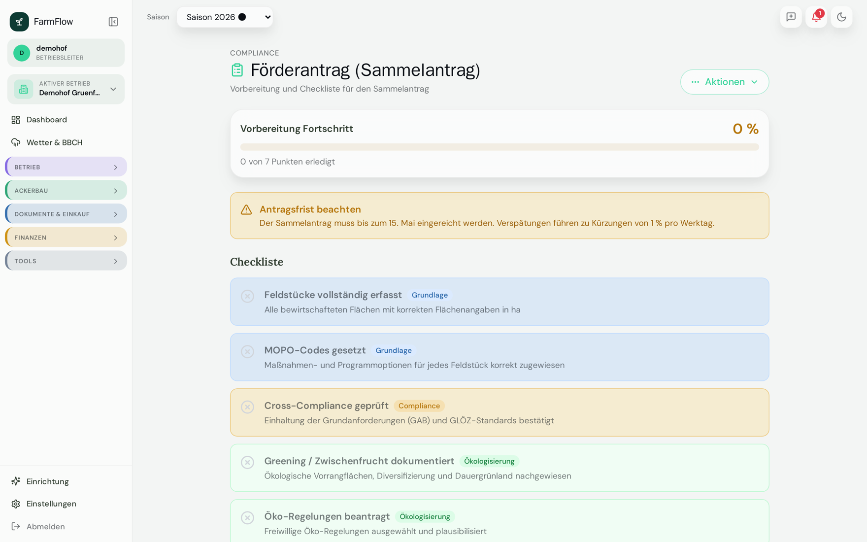867x542 pixels.
Task: Click the COMPLIANCE breadcrumb label
Action: [x=255, y=53]
